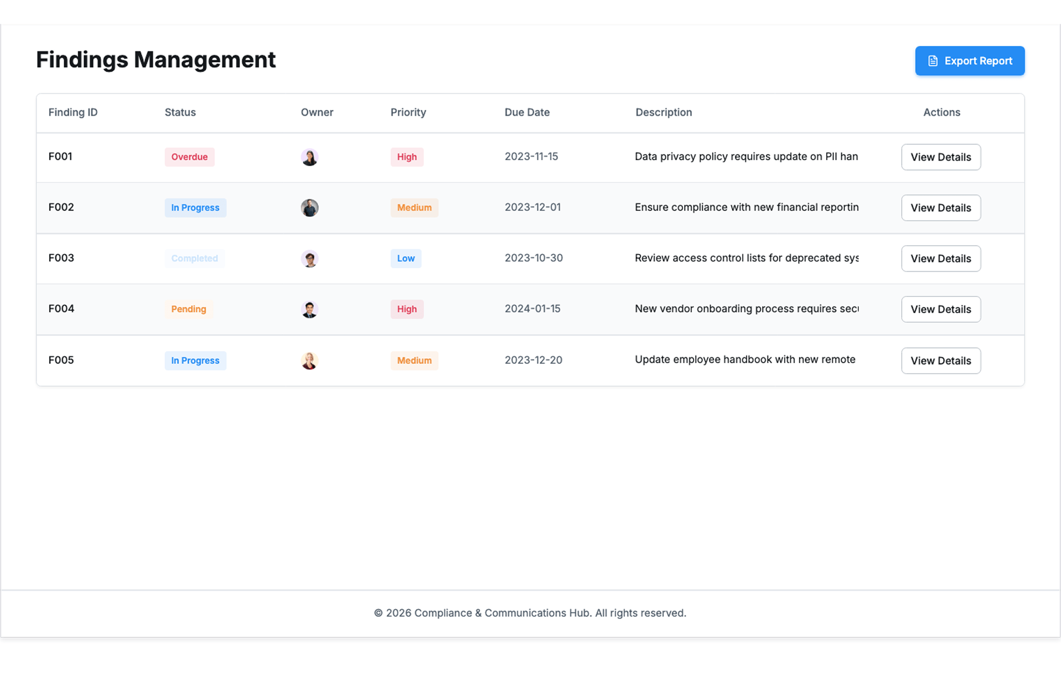
Task: Open View Details for F005
Action: pos(941,361)
